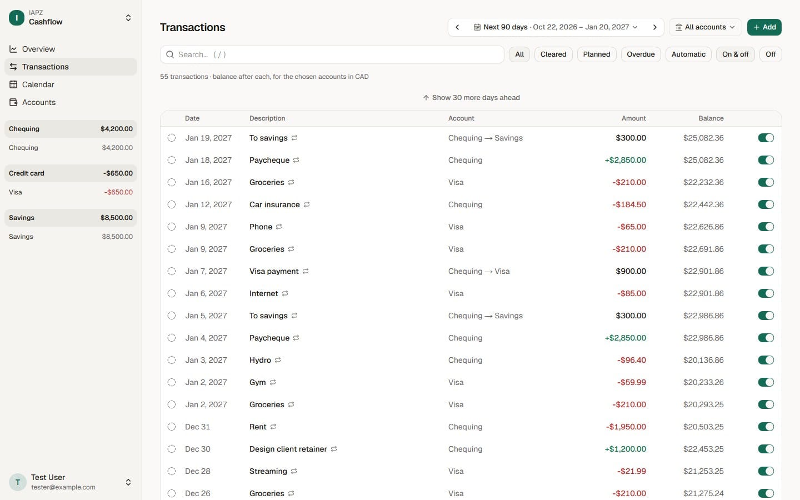Click recurring icon next to Visa payment
This screenshot has width=800, height=500.
306,271
